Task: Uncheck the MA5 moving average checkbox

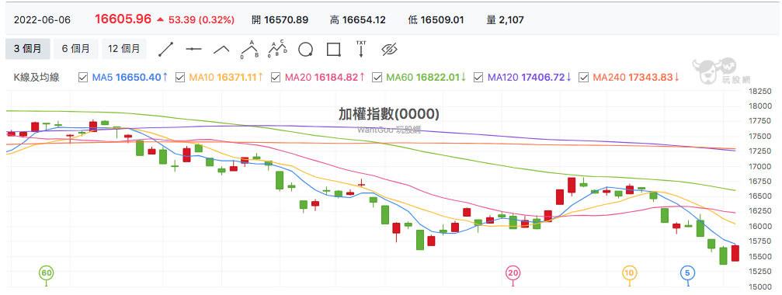Action: click(x=83, y=77)
